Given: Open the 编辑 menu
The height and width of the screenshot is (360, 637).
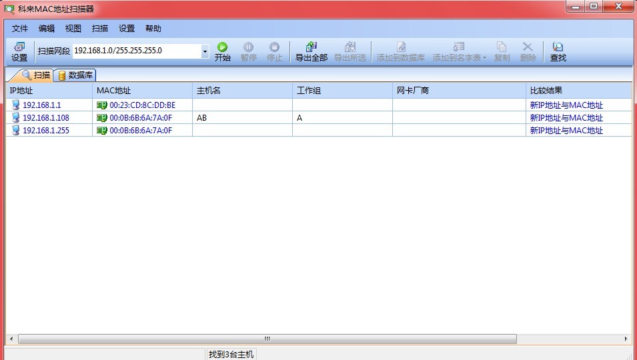Looking at the screenshot, I should (46, 29).
